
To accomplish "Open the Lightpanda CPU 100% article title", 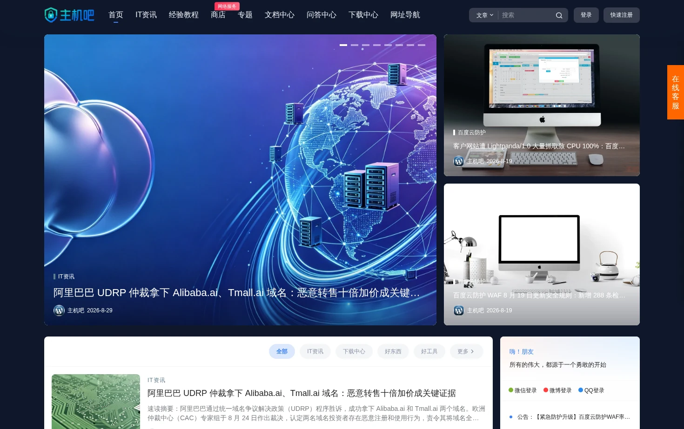I will tap(539, 146).
